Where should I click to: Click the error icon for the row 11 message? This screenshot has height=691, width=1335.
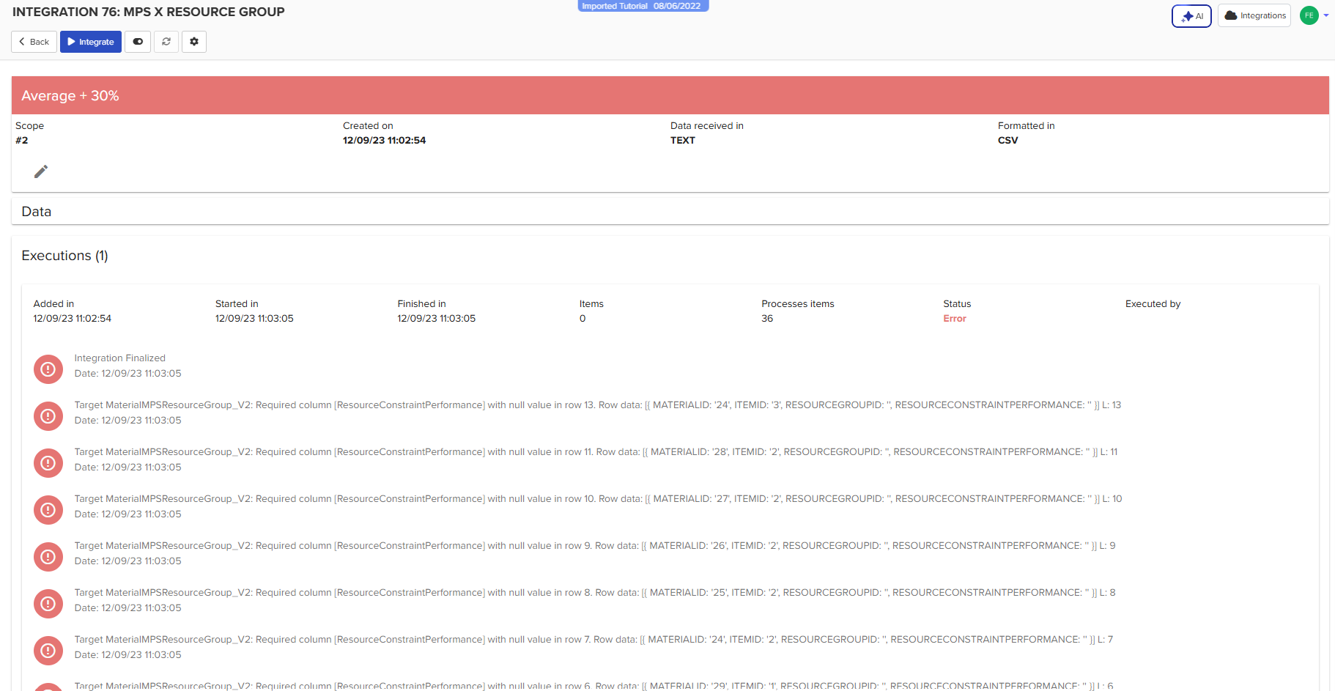pyautogui.click(x=48, y=463)
